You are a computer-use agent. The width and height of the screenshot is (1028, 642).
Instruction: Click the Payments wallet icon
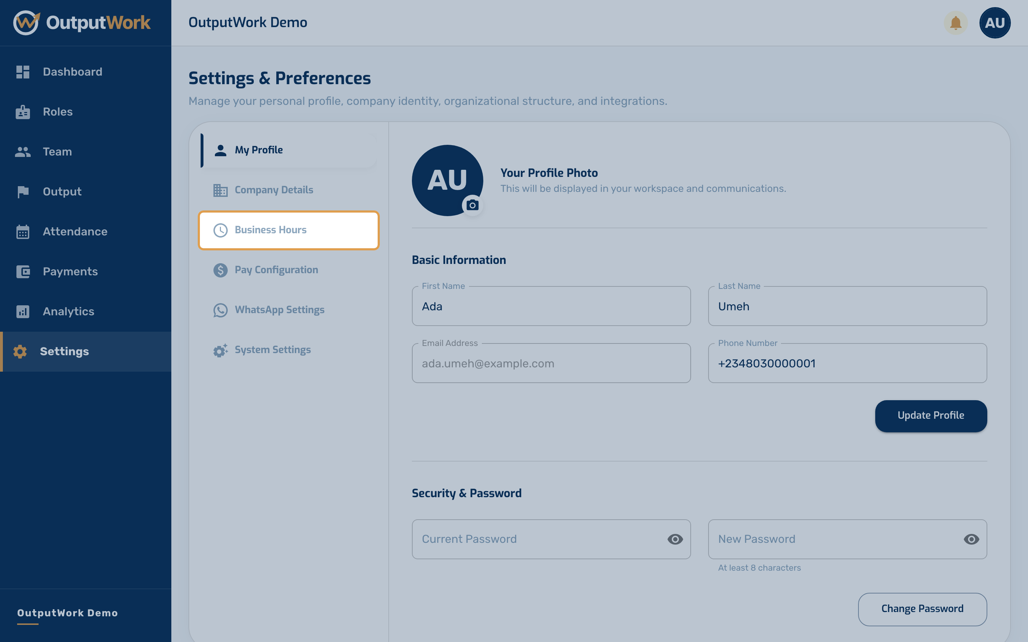point(23,271)
